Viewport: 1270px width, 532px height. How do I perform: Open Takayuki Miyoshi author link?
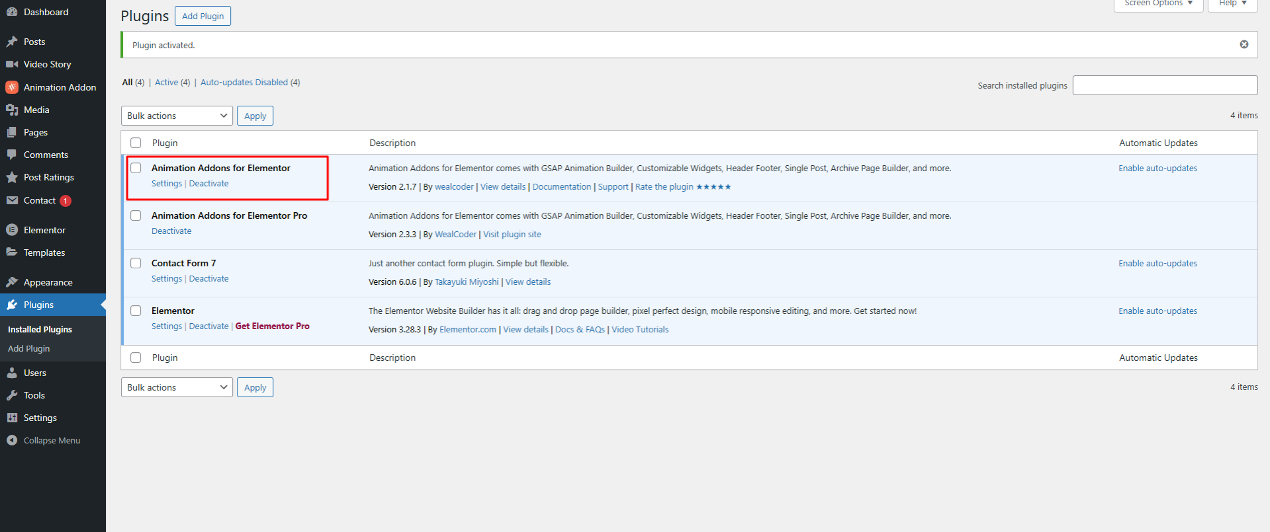point(467,282)
